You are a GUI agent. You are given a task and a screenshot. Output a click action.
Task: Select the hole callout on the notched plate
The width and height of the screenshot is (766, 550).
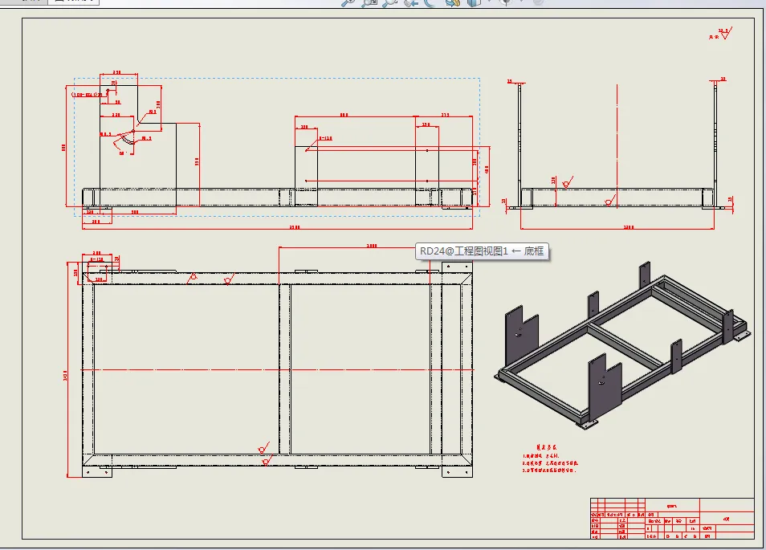88,95
